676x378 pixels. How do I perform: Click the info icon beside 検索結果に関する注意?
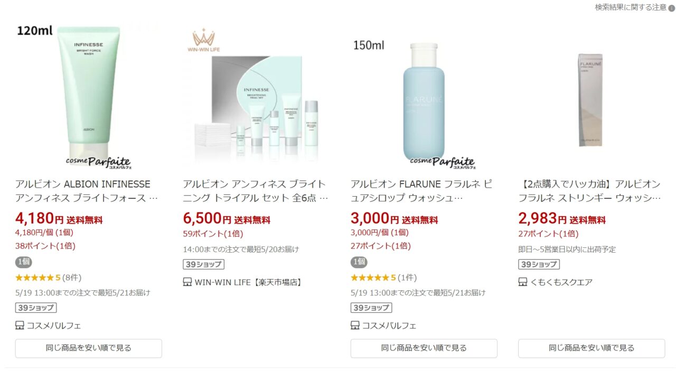[x=672, y=7]
